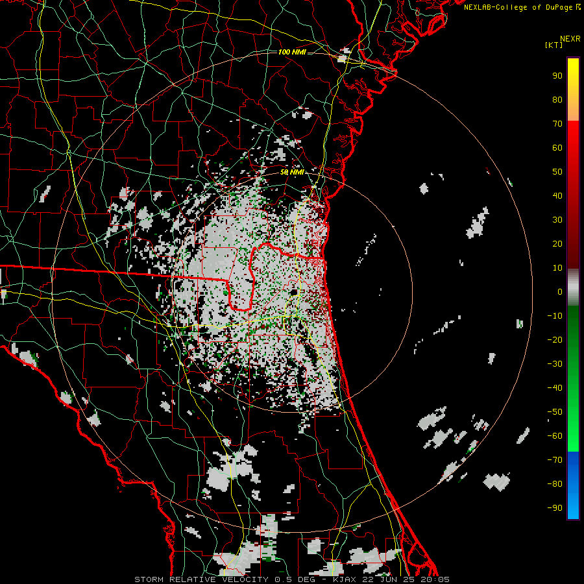
Task: Click the 10 value on velocity scale
Action: (x=557, y=268)
